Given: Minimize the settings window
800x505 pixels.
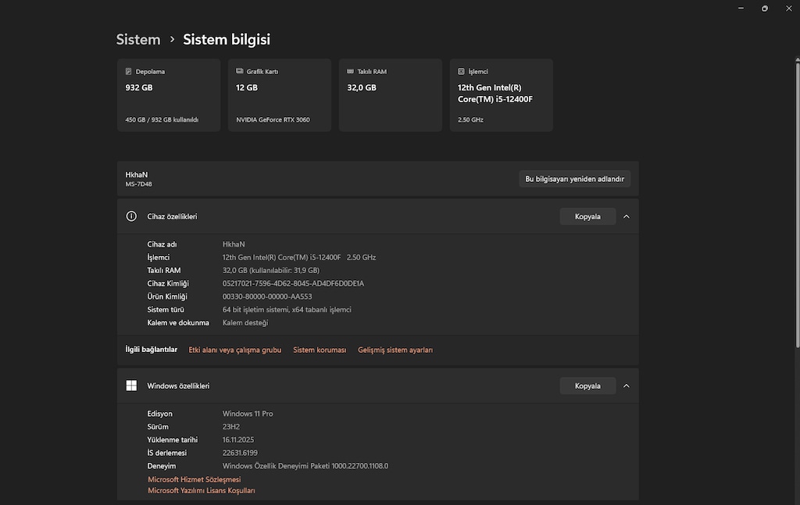Looking at the screenshot, I should [741, 8].
